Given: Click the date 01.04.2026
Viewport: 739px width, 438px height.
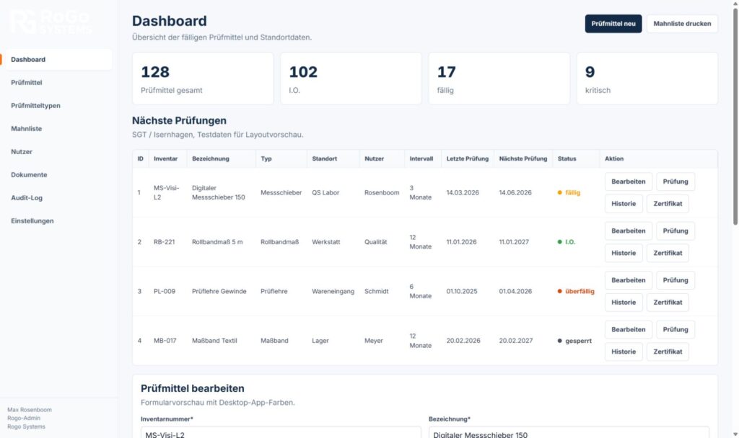Looking at the screenshot, I should (x=515, y=292).
